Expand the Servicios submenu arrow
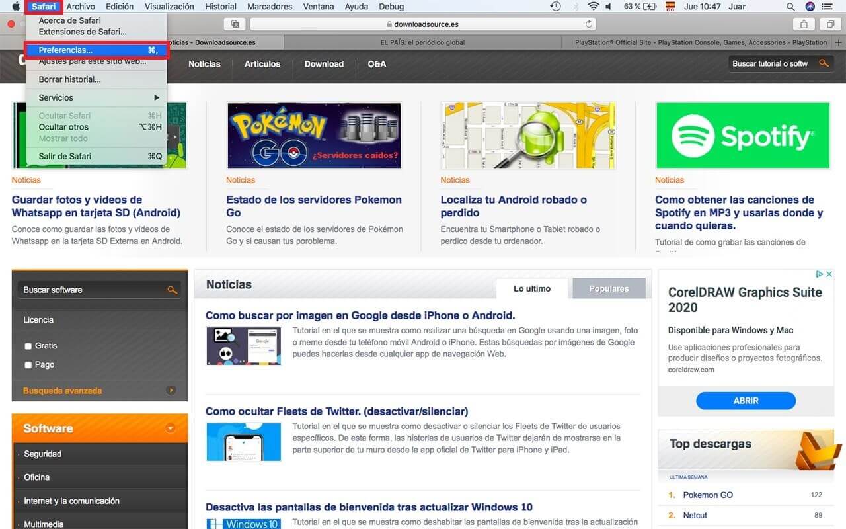 [x=157, y=97]
